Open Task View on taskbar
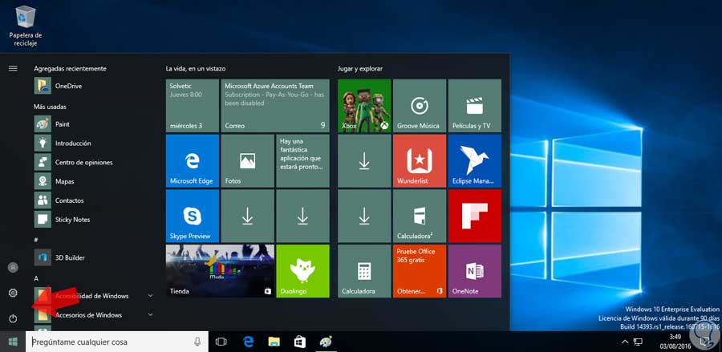 click(221, 342)
